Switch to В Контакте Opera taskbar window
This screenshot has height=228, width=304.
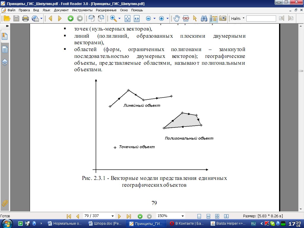pos(187,224)
